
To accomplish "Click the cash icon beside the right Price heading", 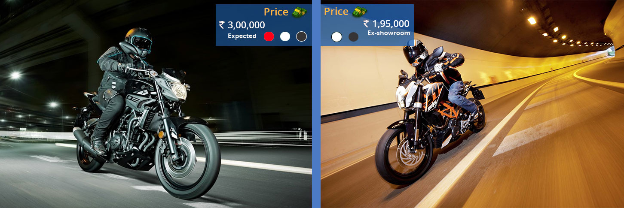I will click(x=360, y=12).
